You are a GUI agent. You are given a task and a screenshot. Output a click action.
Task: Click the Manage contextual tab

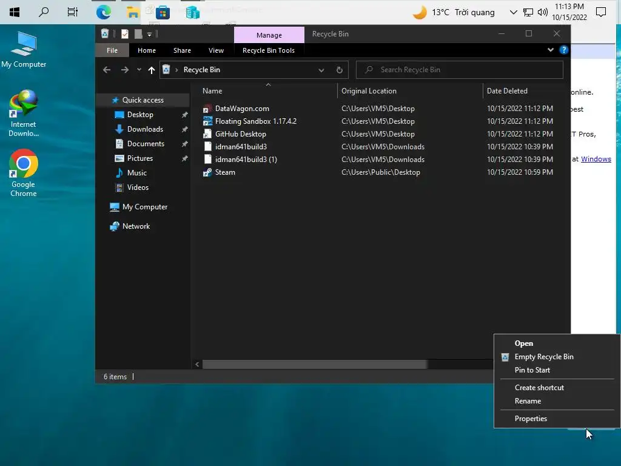269,35
